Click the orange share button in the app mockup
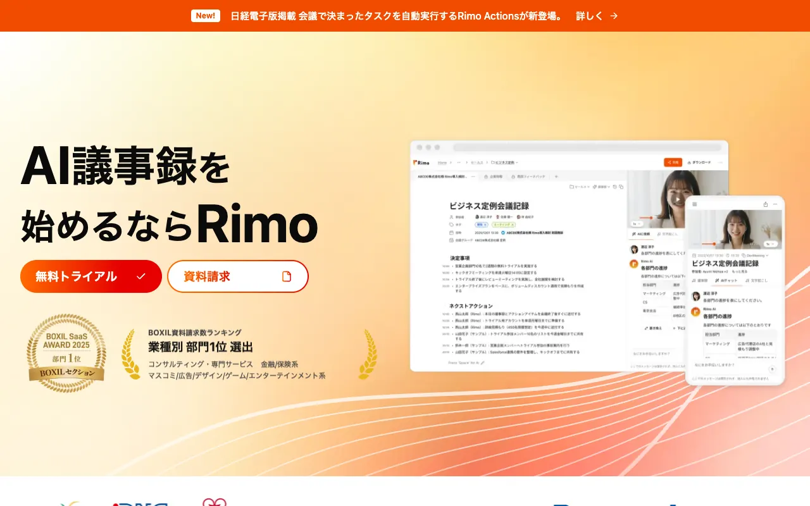This screenshot has width=810, height=506. [x=673, y=163]
